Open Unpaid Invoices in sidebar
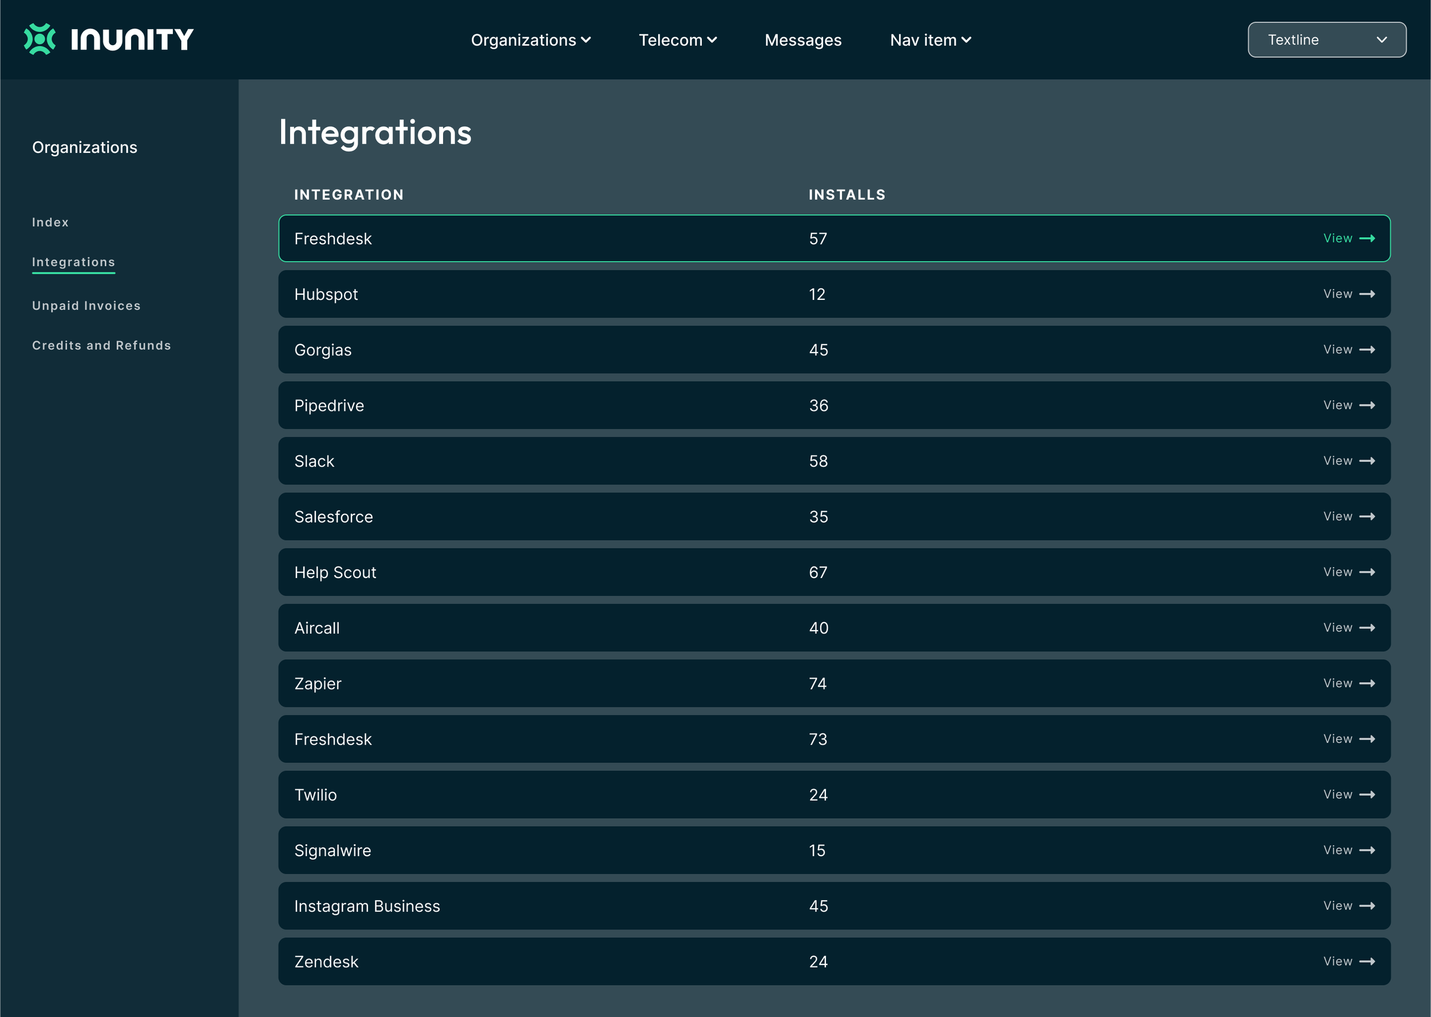 (x=86, y=306)
